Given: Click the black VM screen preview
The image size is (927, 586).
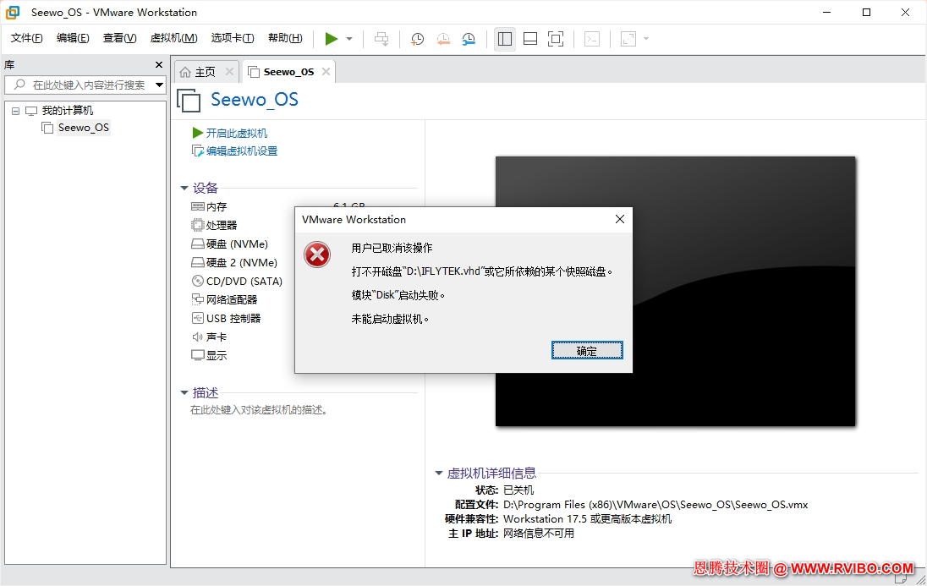Looking at the screenshot, I should 675,291.
